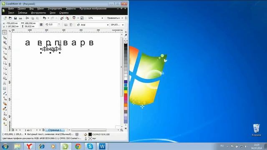The width and height of the screenshot is (267, 150).
Task: Select the Table tool
Action: tap(5, 88)
